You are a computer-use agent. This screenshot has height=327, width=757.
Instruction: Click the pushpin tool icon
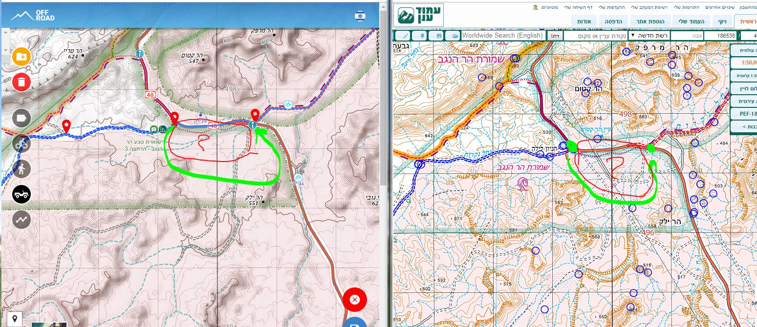click(421, 36)
